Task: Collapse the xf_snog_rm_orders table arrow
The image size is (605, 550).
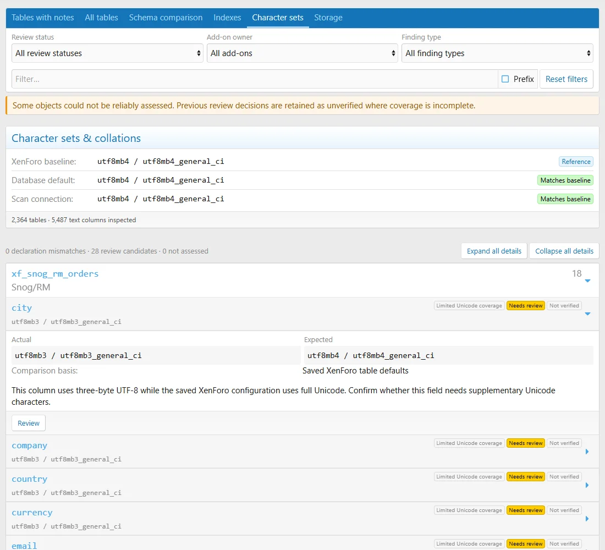Action: coord(587,281)
